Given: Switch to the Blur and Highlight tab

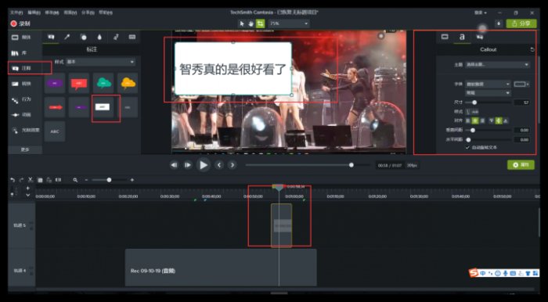Looking at the screenshot, I should pos(99,37).
